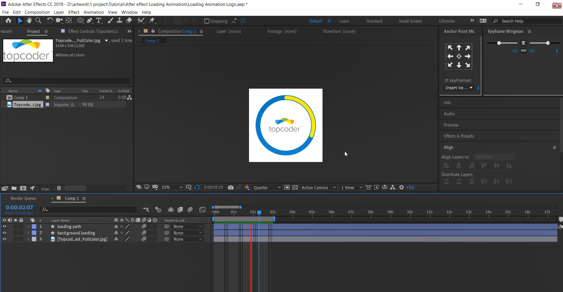Open composition flowchart icon in viewer bar
The height and width of the screenshot is (292, 563).
click(x=392, y=187)
